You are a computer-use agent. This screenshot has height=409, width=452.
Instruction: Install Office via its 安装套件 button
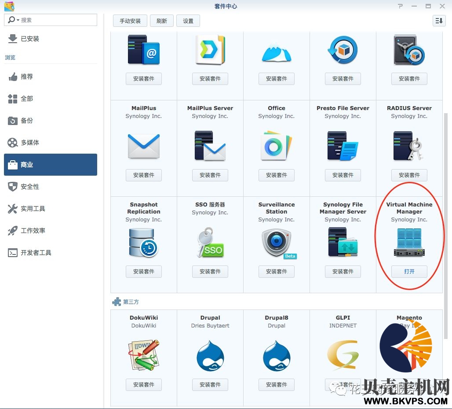[x=277, y=175]
